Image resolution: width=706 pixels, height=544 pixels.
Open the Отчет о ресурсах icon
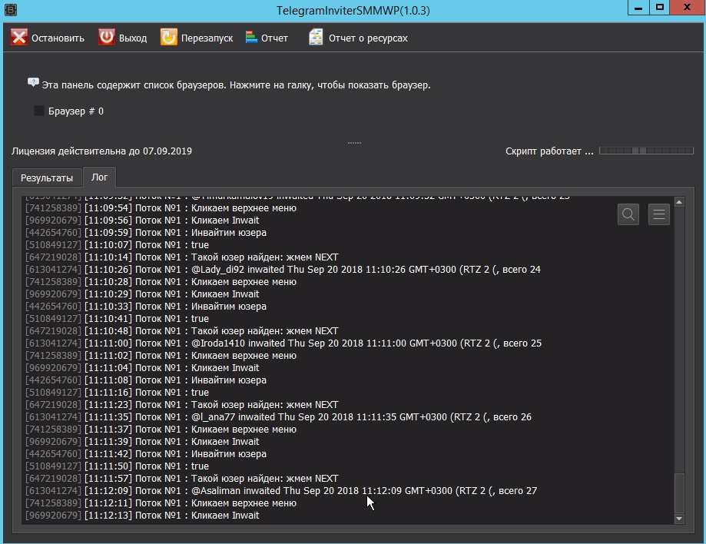click(x=316, y=38)
